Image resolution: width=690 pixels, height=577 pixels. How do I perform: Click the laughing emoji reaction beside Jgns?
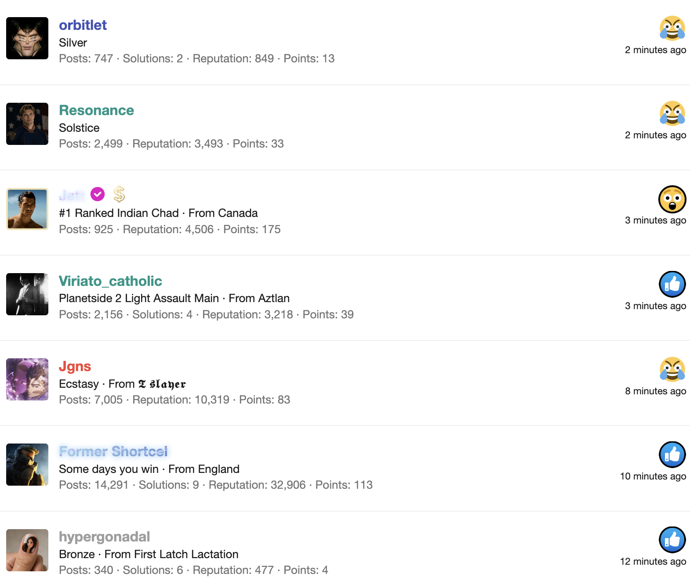coord(672,369)
